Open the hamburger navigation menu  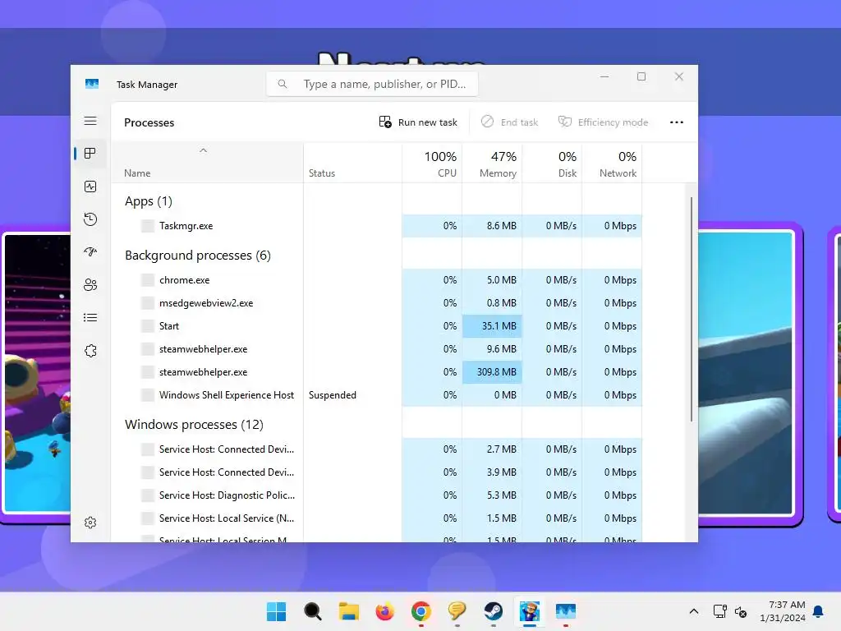click(x=90, y=121)
